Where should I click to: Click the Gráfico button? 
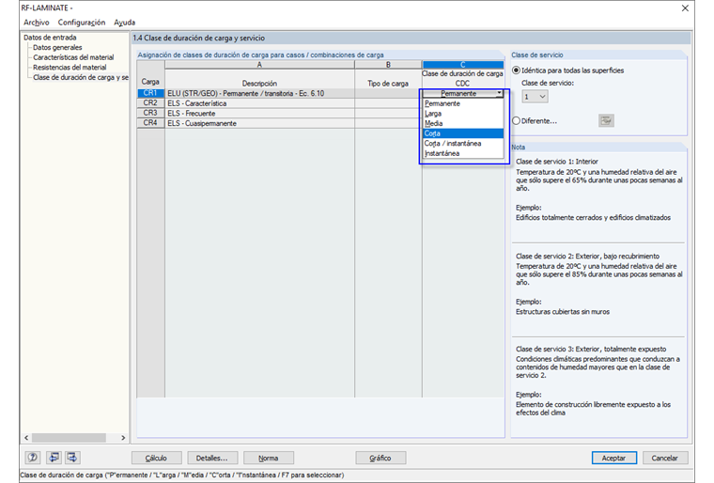point(380,458)
